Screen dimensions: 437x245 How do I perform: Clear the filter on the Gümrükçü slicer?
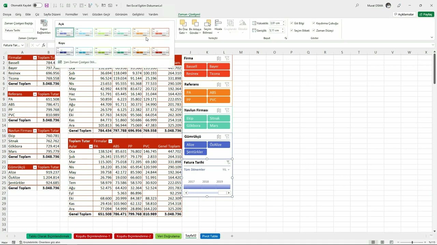coord(227,136)
